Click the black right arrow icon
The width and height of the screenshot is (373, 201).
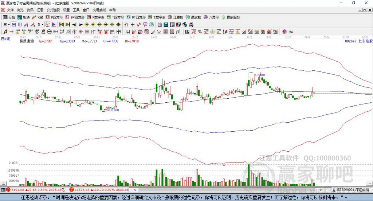click(x=81, y=25)
